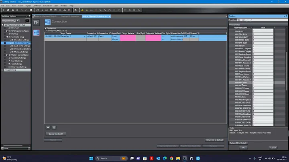289x162 pixels.
Task: Click the Cancel button in Toolbox
Action: 273,148
